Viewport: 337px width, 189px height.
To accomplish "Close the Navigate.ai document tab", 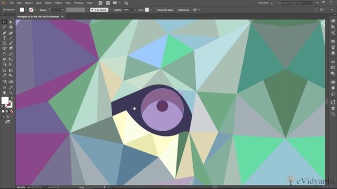I will pyautogui.click(x=62, y=16).
